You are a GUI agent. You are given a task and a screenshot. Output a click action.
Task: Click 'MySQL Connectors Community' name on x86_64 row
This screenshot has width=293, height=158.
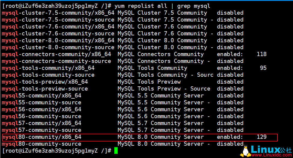pos(161,54)
